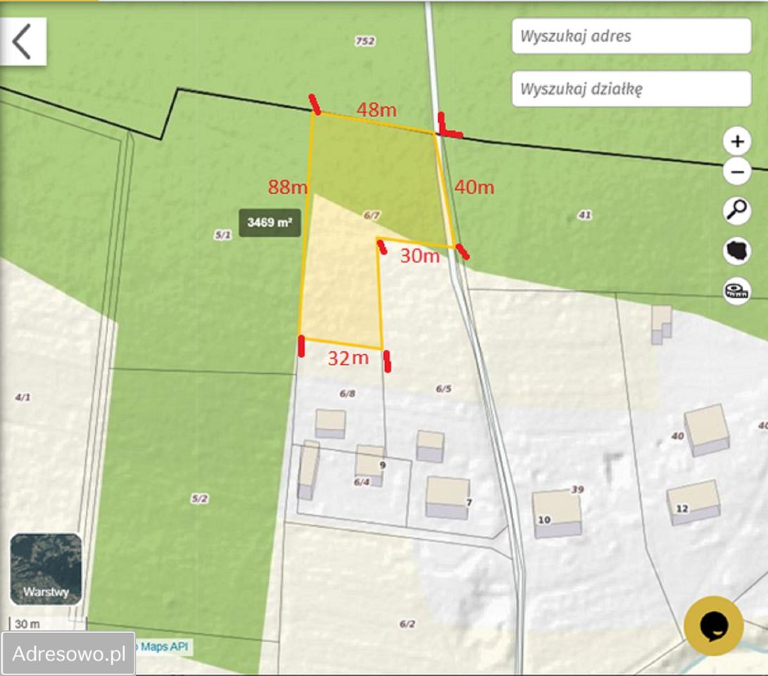Select parcel label 6/4
Screen dimensions: 768x676
pos(361,482)
